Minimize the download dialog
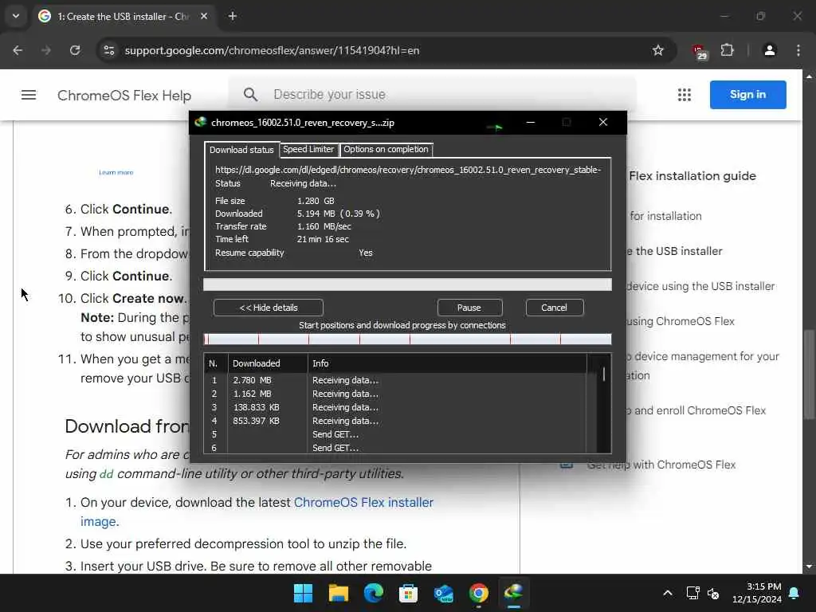Viewport: 816px width, 612px height. point(530,122)
